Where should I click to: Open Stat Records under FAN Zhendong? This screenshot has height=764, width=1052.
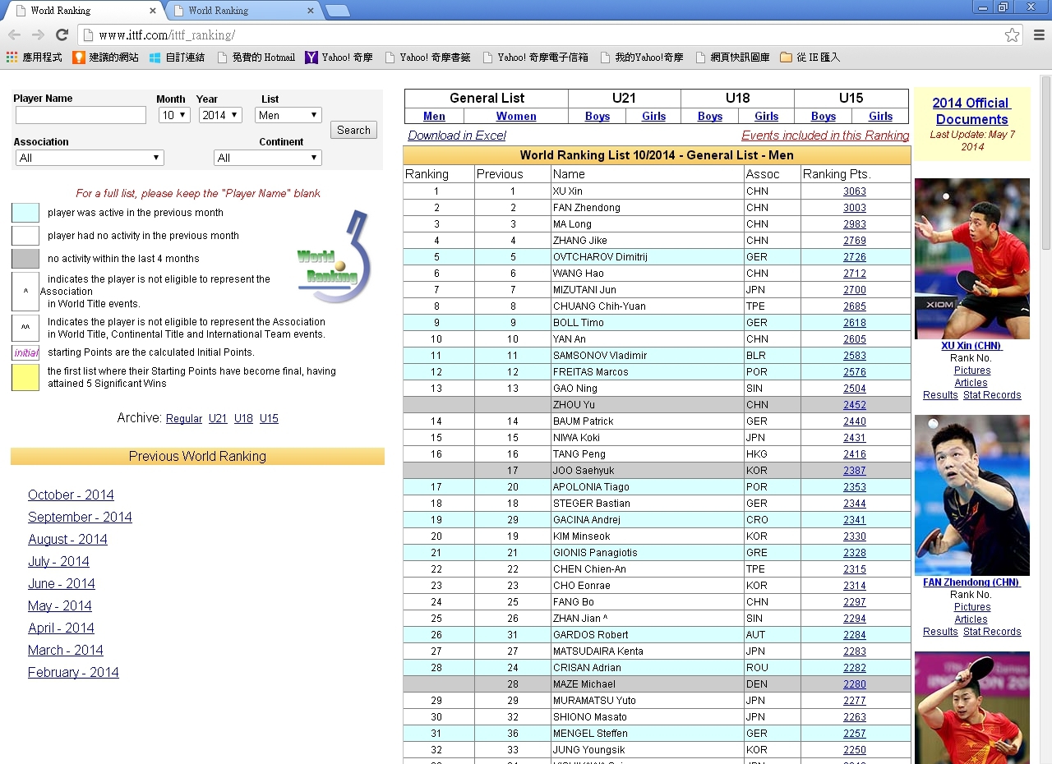click(992, 632)
